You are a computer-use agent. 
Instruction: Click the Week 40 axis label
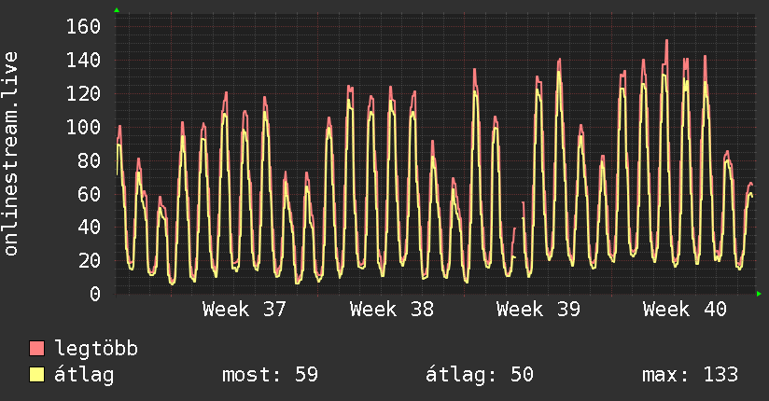coord(685,310)
